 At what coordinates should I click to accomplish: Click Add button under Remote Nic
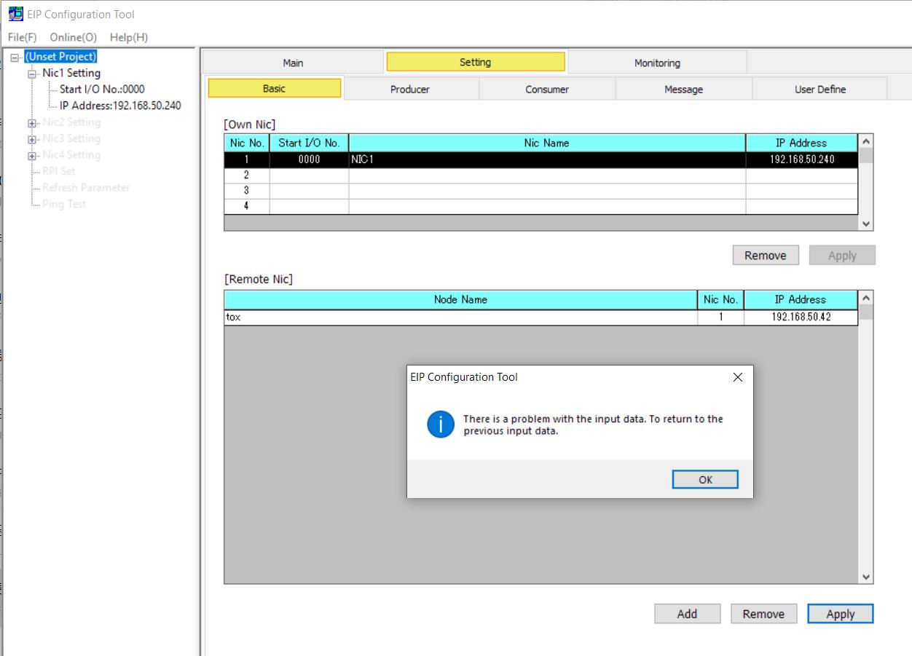pyautogui.click(x=687, y=614)
